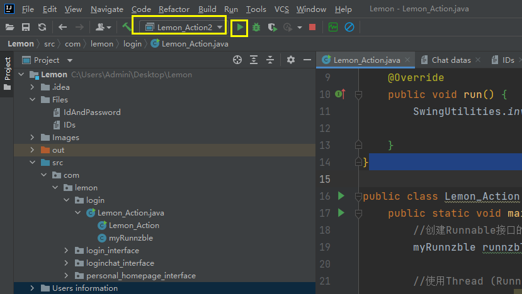Click the Open folder toolbar icon
Viewport: 522px width, 294px height.
pyautogui.click(x=9, y=27)
